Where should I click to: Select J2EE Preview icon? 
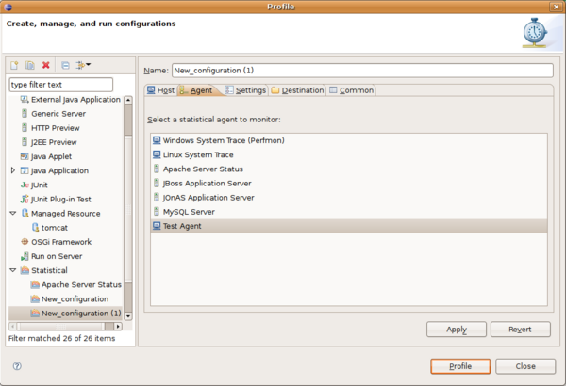click(25, 142)
